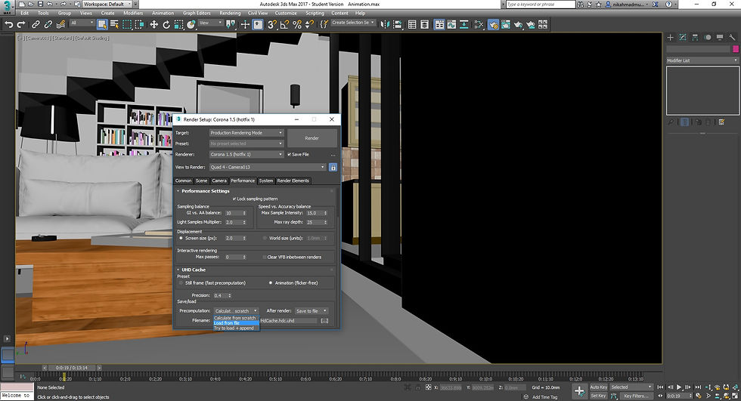This screenshot has width=741, height=401.
Task: Open the Utilities wrench panel
Action: coord(732,37)
